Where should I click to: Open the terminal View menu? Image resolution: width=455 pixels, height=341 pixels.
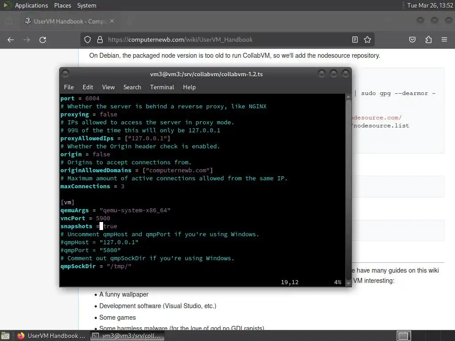(x=108, y=87)
